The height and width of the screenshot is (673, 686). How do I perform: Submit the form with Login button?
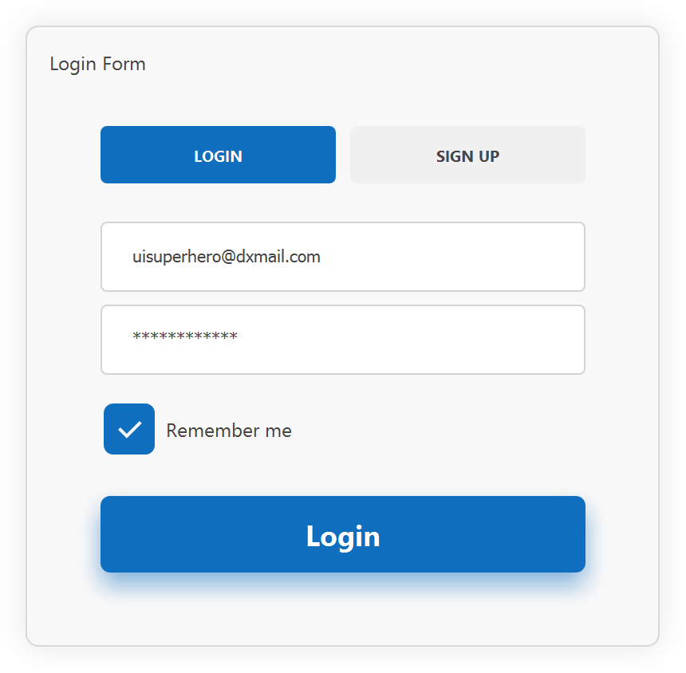343,534
